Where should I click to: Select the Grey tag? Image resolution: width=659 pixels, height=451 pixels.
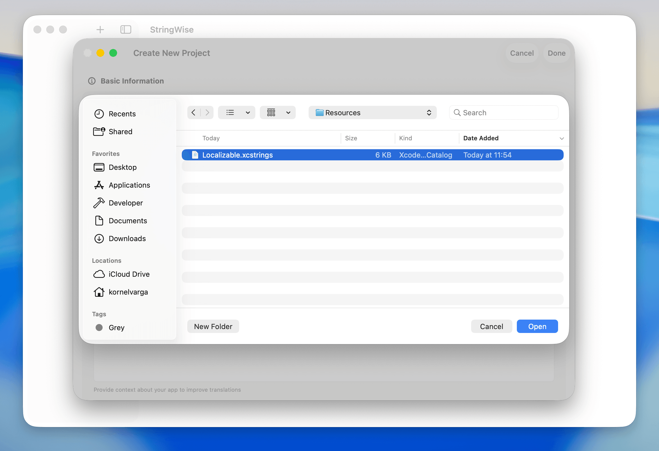pyautogui.click(x=116, y=328)
